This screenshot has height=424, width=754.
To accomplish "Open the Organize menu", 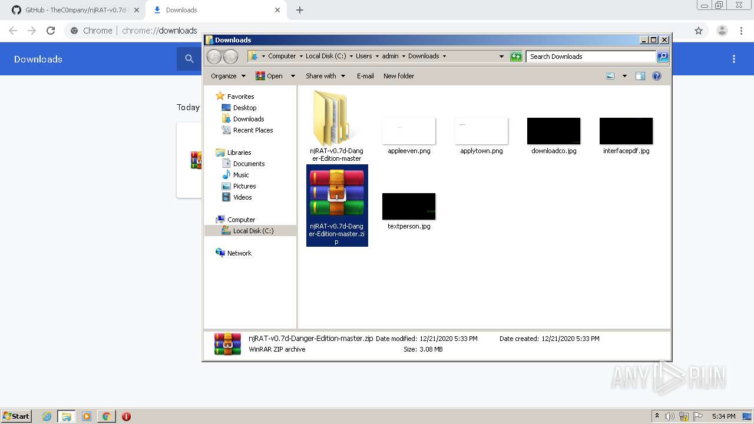I will pos(229,76).
